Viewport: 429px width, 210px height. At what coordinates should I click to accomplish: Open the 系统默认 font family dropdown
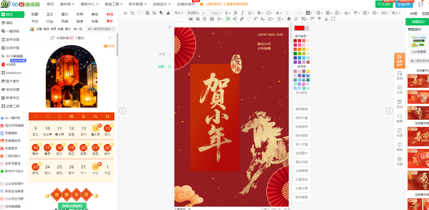195,13
